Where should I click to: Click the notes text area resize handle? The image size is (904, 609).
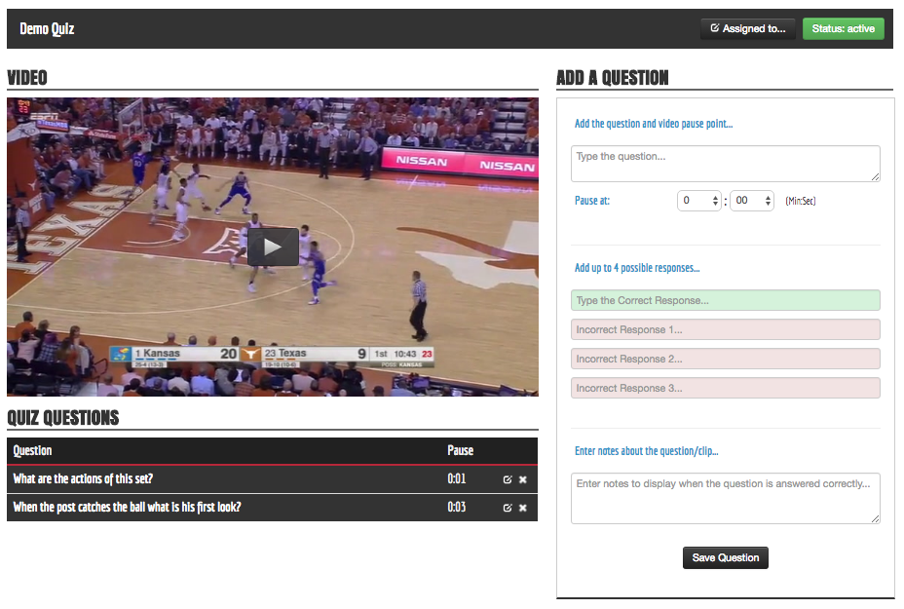[876, 519]
